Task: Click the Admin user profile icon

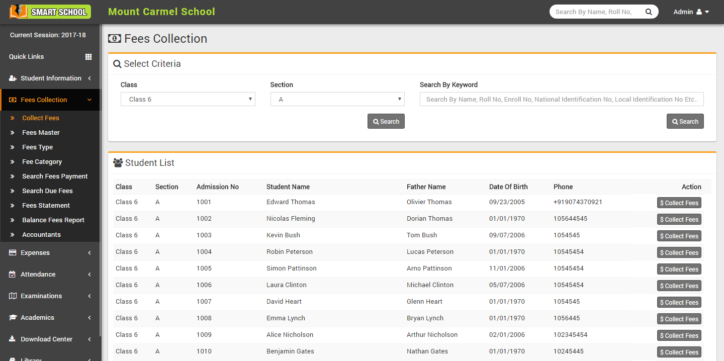Action: [699, 12]
